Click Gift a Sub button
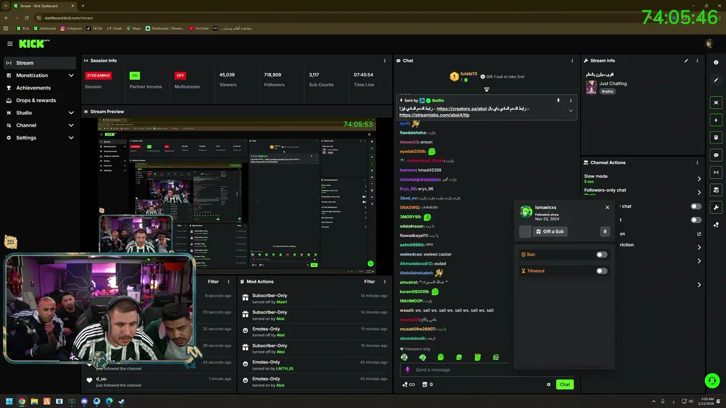Image resolution: width=726 pixels, height=408 pixels. tap(550, 231)
